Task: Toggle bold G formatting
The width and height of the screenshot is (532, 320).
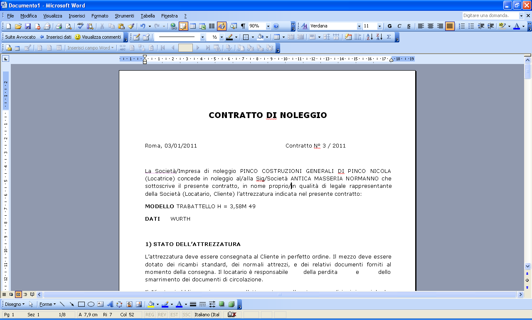Action: click(390, 26)
